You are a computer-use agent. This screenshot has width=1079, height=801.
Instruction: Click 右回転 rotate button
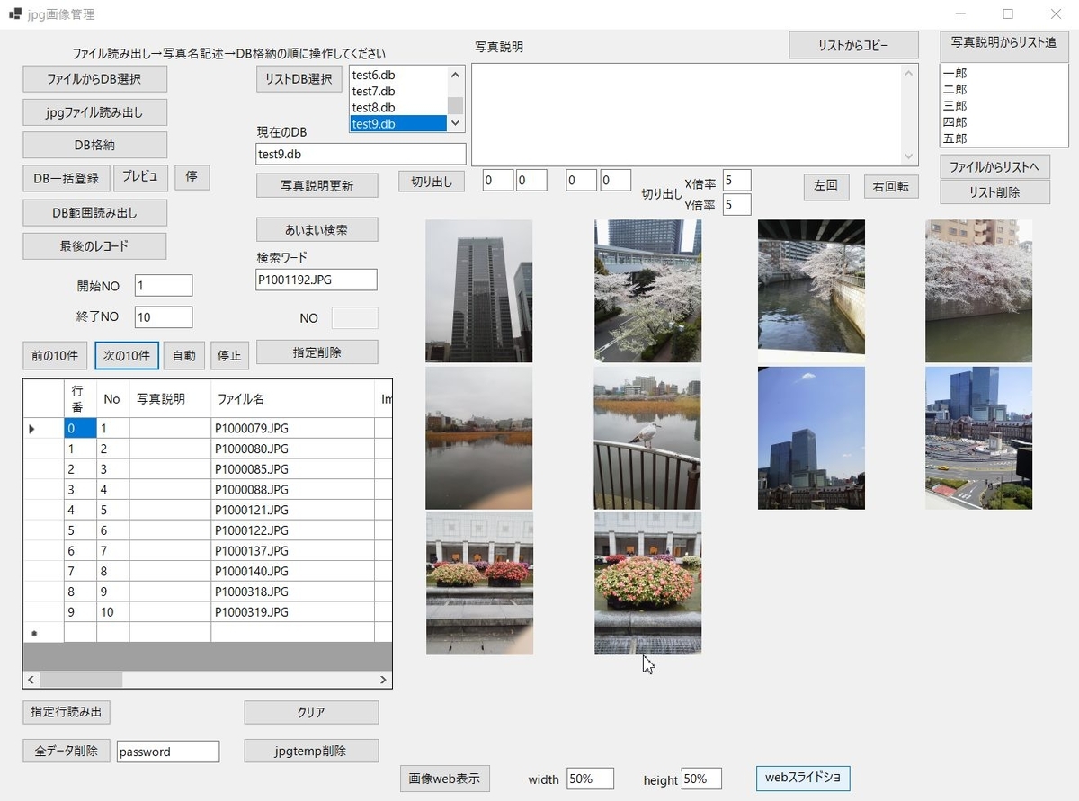pos(891,186)
